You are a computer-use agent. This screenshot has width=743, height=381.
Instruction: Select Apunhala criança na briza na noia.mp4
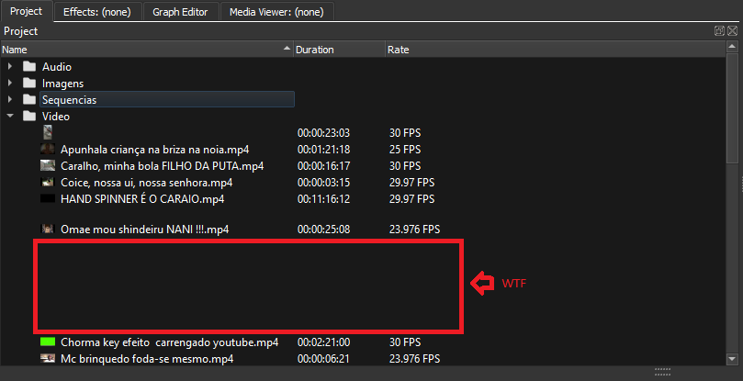pyautogui.click(x=155, y=150)
